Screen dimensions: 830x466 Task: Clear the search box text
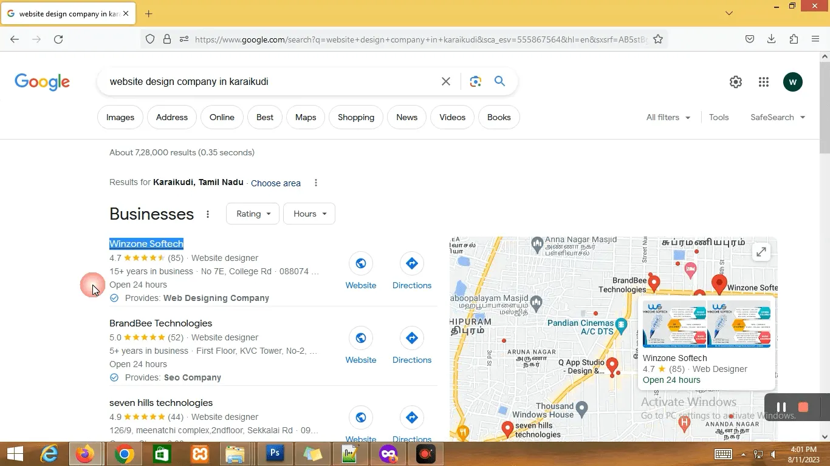point(446,81)
